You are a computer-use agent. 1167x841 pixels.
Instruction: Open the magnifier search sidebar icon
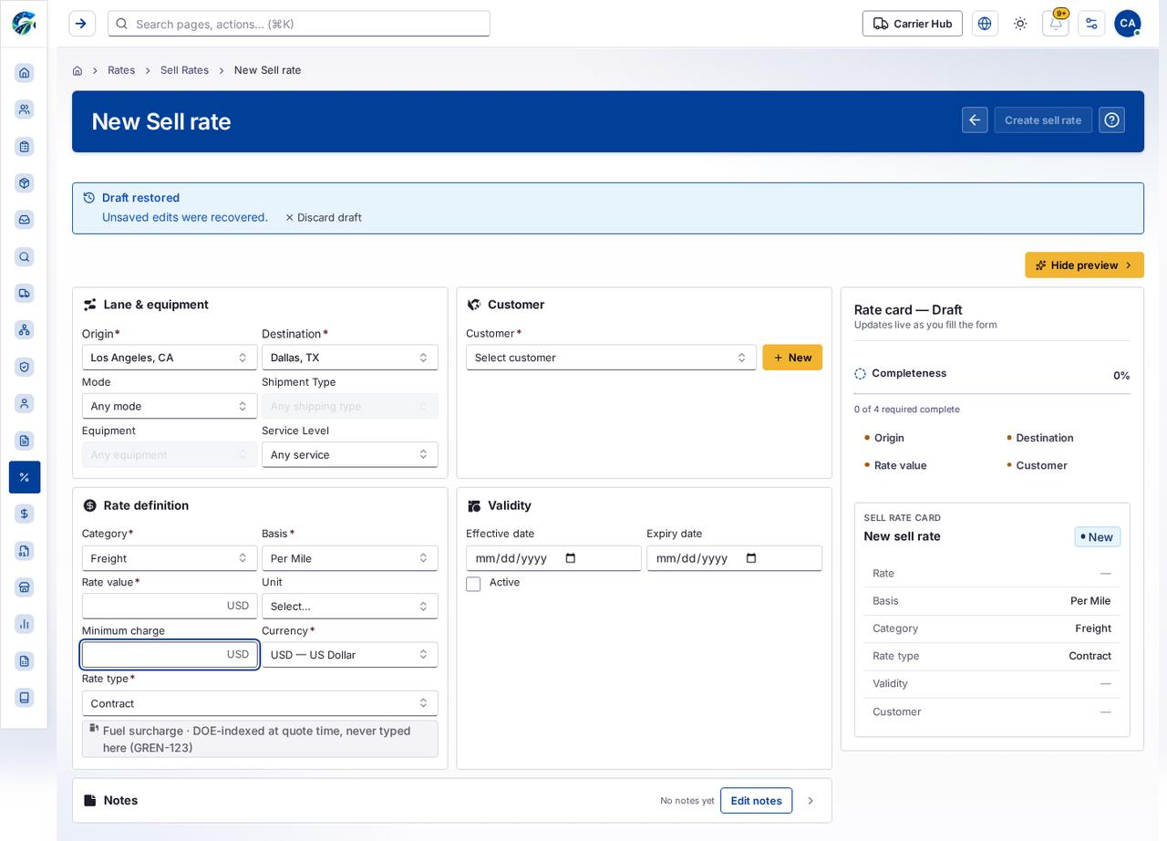click(25, 256)
